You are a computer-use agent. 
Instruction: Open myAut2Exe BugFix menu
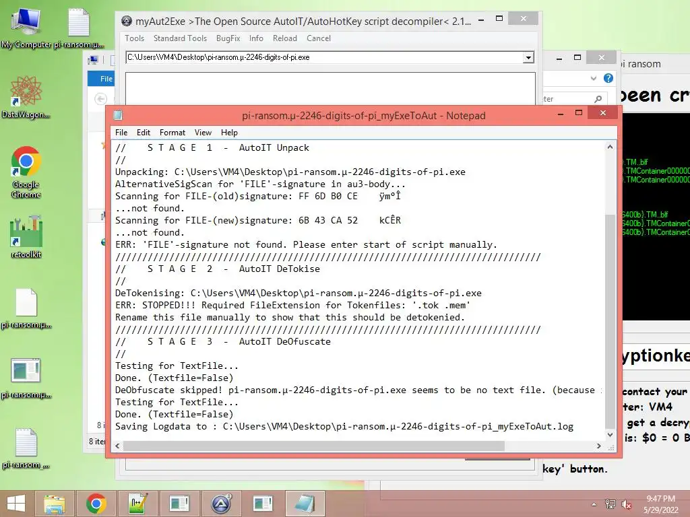(228, 38)
